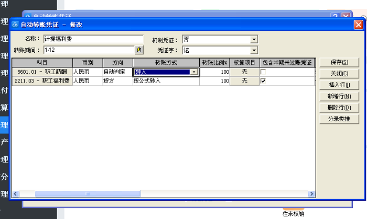Image resolution: width=367 pixels, height=219 pixels.
Task: Click left scroll arrow of horizontal scrollbar
Action: (16, 194)
